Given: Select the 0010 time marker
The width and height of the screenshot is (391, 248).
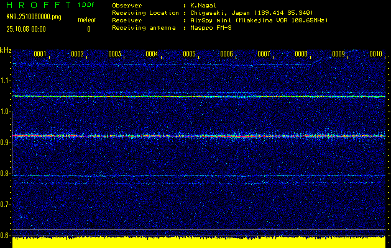Looking at the screenshot, I should coord(375,54).
